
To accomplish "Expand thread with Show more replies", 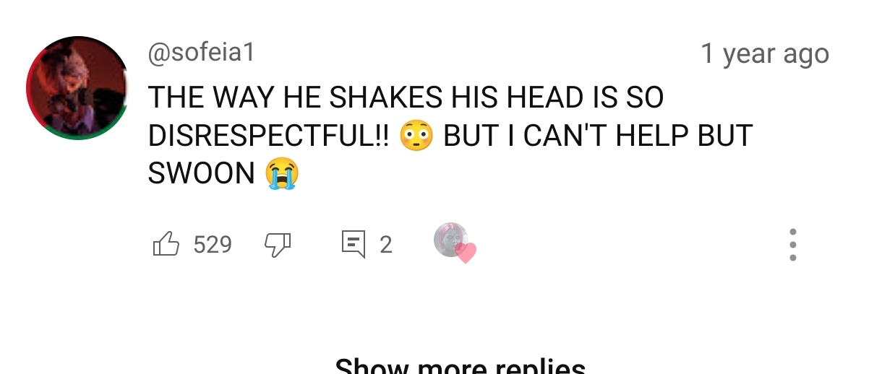I will 461,365.
